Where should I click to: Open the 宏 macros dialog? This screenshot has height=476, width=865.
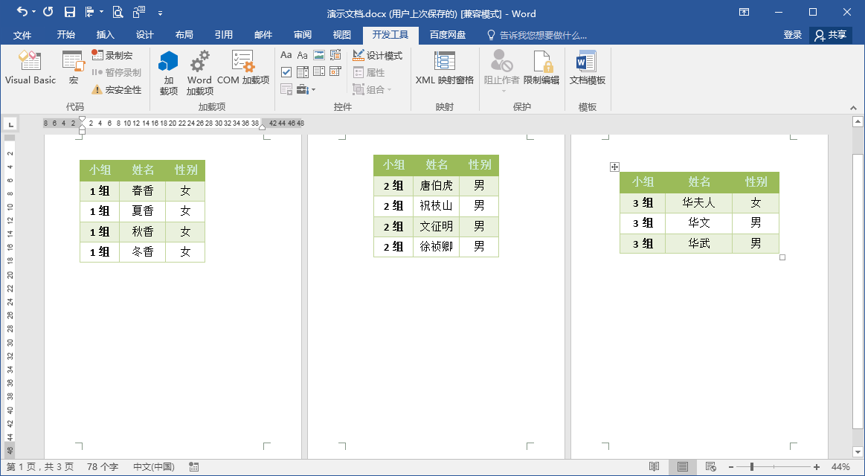(74, 68)
